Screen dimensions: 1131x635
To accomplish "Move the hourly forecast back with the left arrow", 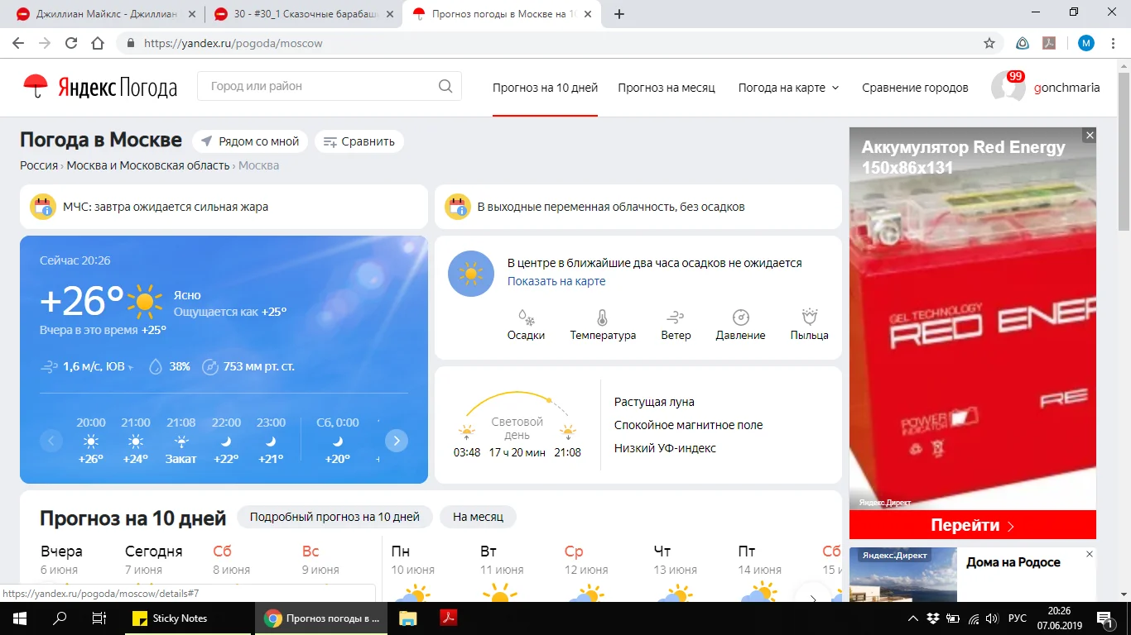I will [51, 441].
